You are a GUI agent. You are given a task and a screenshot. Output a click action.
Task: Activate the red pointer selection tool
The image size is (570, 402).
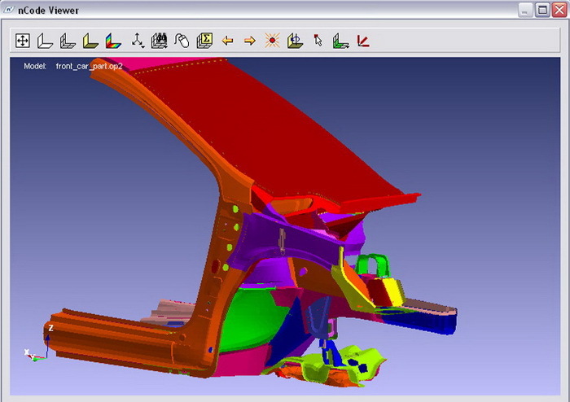(x=318, y=40)
